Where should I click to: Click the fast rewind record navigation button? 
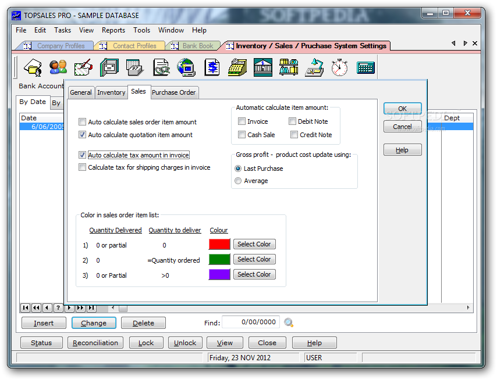click(37, 307)
